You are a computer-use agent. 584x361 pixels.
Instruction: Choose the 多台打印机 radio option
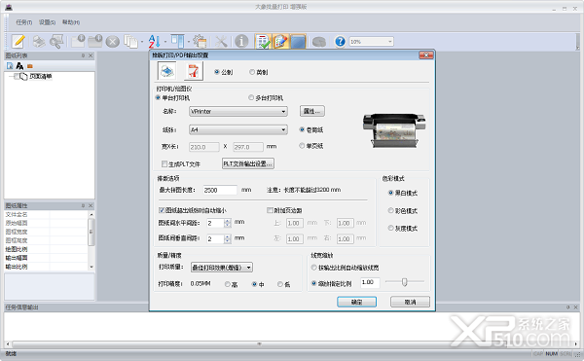click(251, 97)
